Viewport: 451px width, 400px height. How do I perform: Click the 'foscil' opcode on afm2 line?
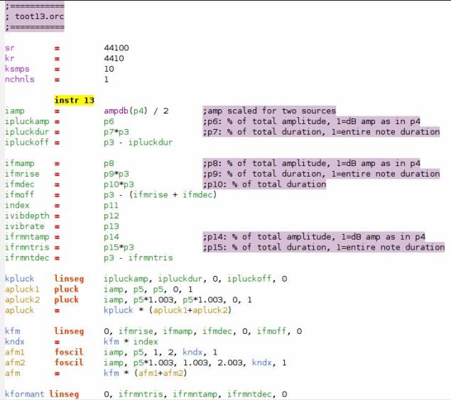coord(69,362)
